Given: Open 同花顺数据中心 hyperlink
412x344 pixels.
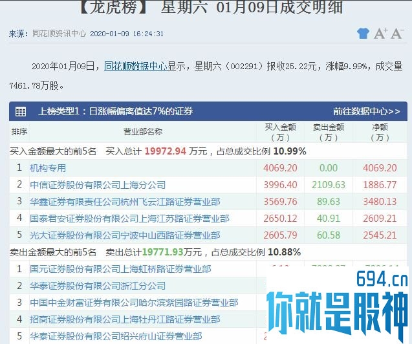Looking at the screenshot, I should [136, 66].
